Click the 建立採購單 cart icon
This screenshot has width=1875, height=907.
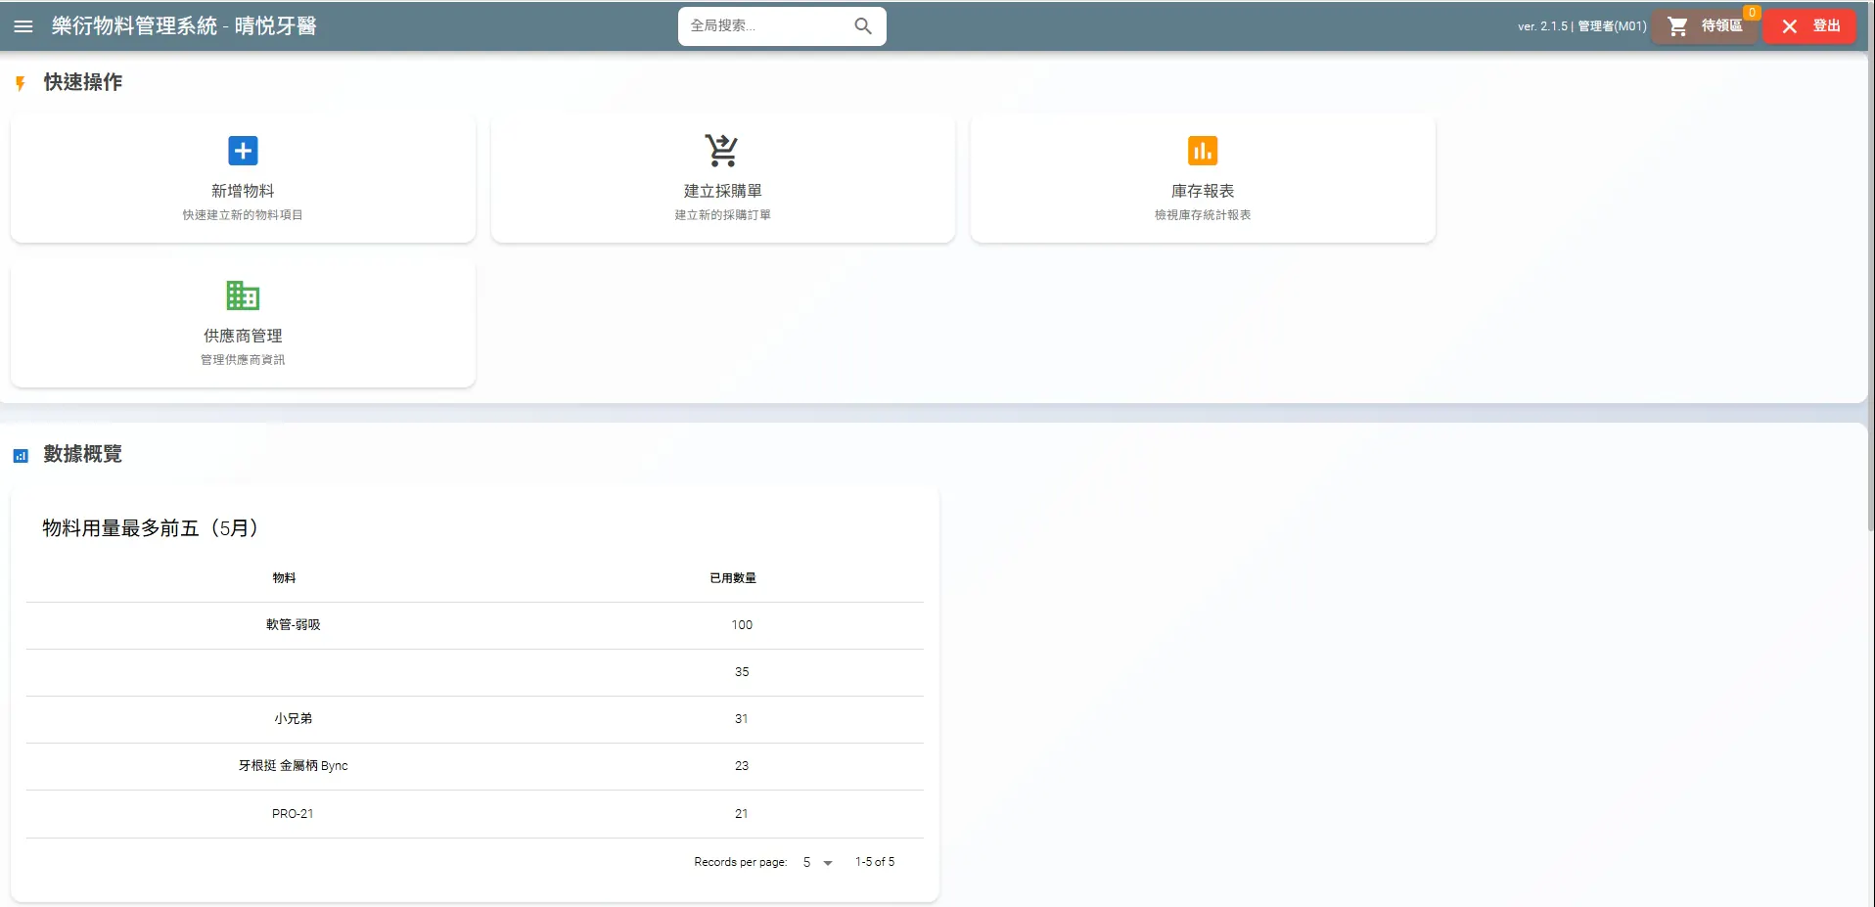(722, 151)
